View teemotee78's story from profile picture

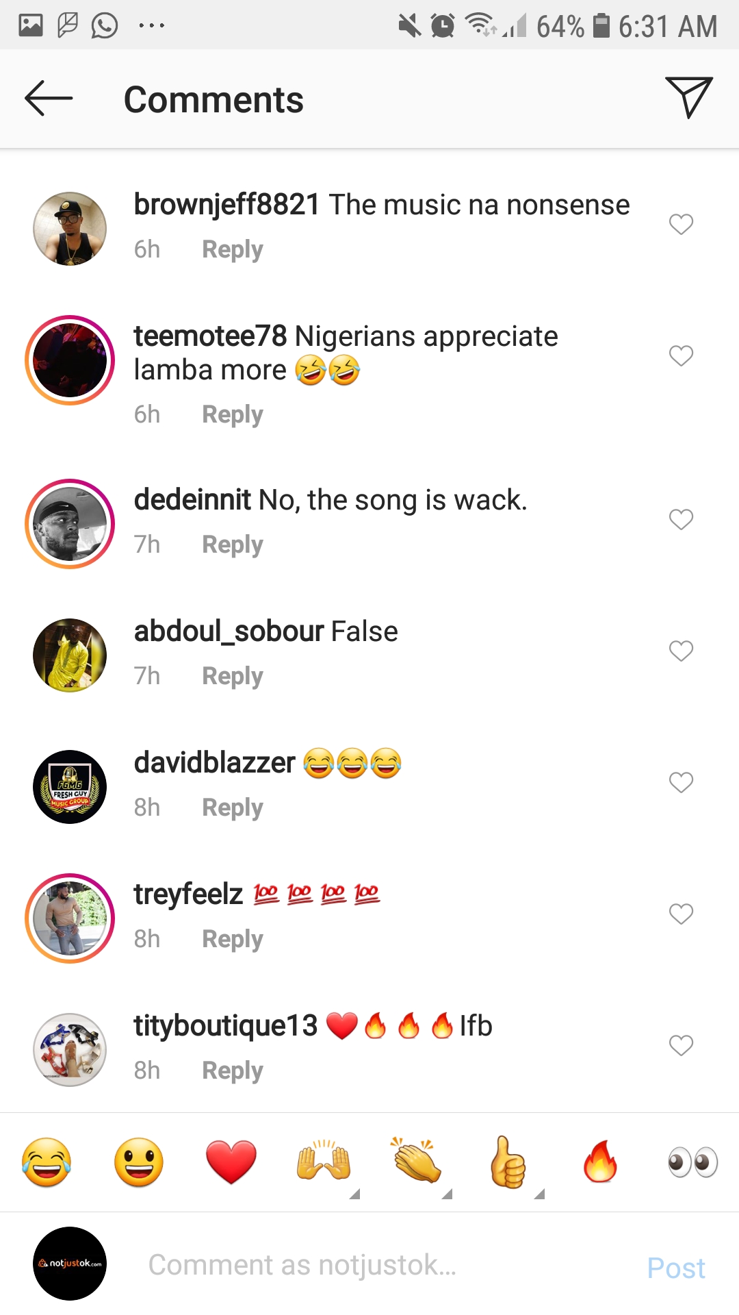pos(70,360)
